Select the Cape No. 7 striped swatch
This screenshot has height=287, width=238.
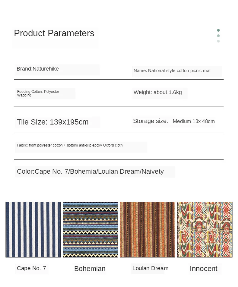pyautogui.click(x=33, y=229)
